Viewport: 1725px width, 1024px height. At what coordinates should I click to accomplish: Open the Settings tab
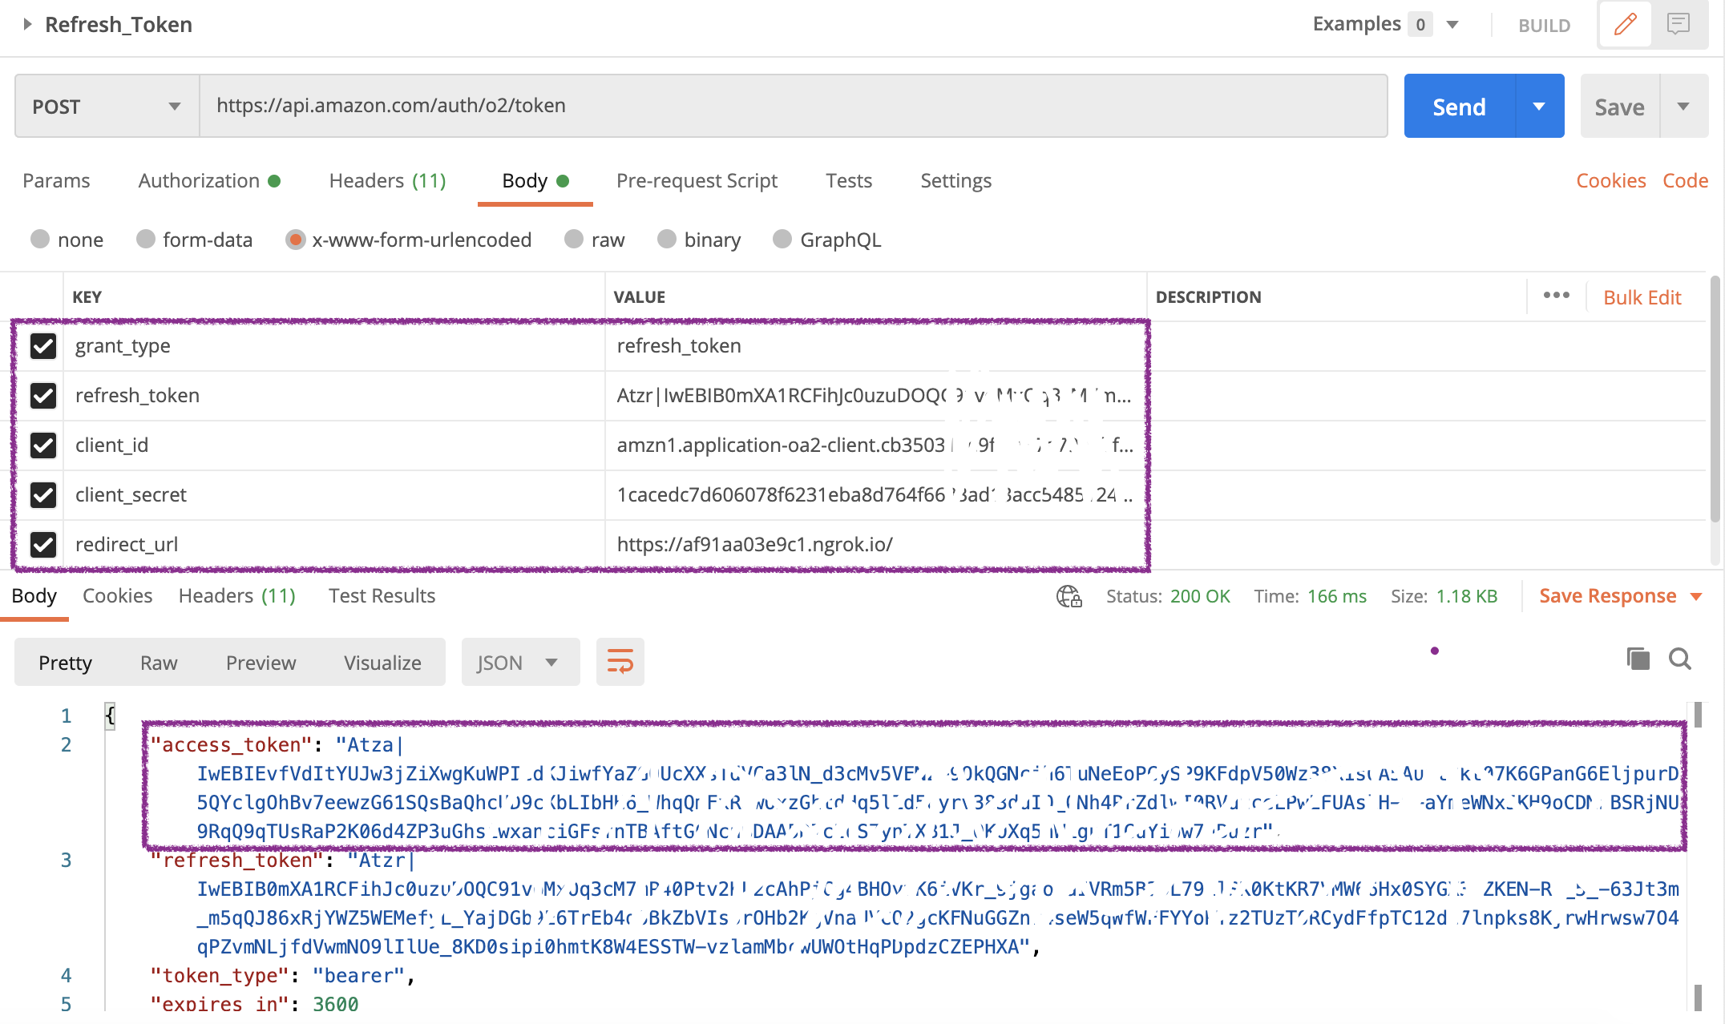point(955,180)
